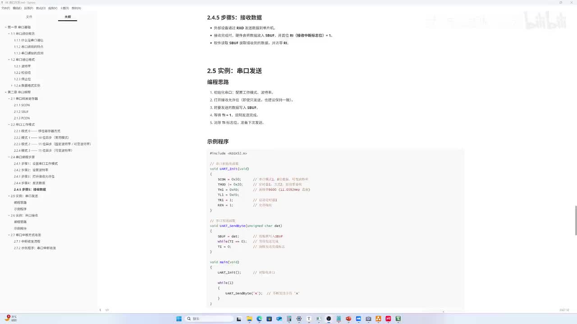Open the 编辑(E) menu

point(17,8)
